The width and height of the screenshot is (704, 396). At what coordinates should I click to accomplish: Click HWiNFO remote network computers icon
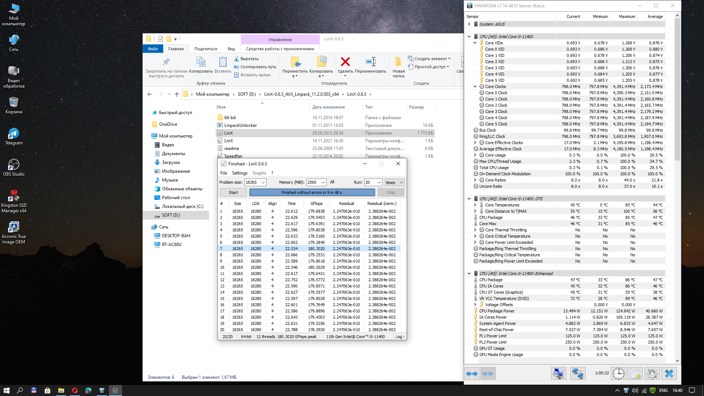tap(577, 374)
